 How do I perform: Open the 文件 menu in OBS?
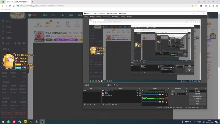[86, 17]
